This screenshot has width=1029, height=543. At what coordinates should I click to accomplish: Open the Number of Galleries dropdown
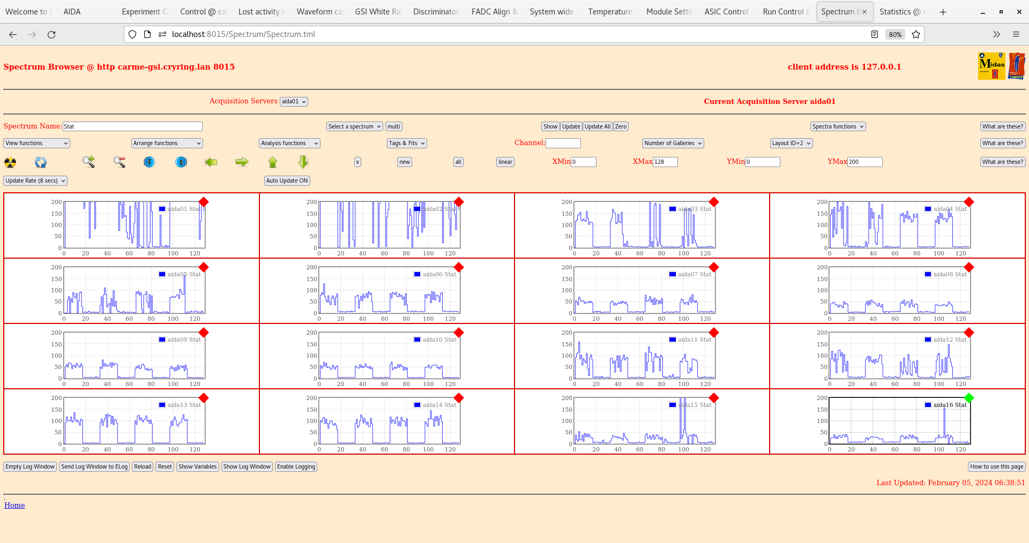(x=673, y=144)
